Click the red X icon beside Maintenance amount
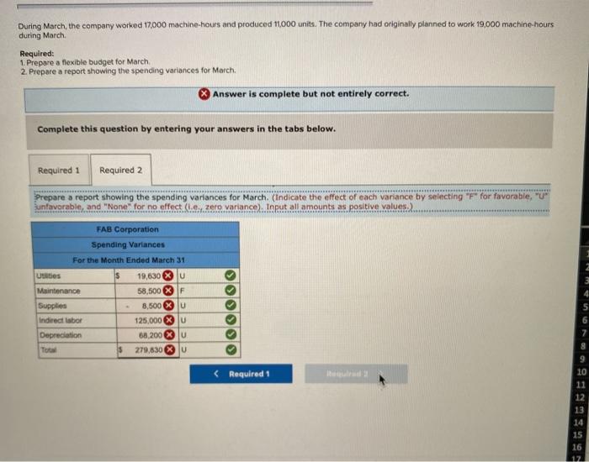 point(168,291)
